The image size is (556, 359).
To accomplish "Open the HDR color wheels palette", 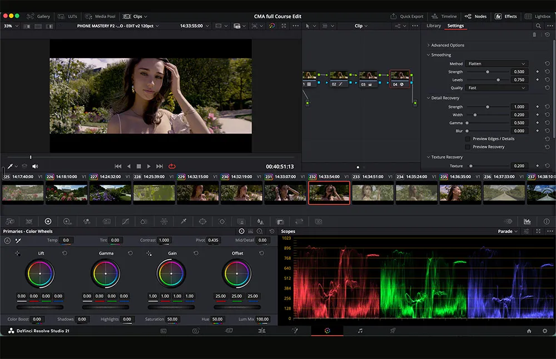I will pyautogui.click(x=67, y=221).
